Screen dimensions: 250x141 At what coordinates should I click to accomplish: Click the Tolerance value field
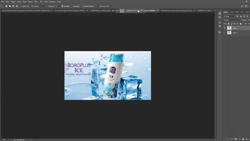pyautogui.click(x=58, y=6)
